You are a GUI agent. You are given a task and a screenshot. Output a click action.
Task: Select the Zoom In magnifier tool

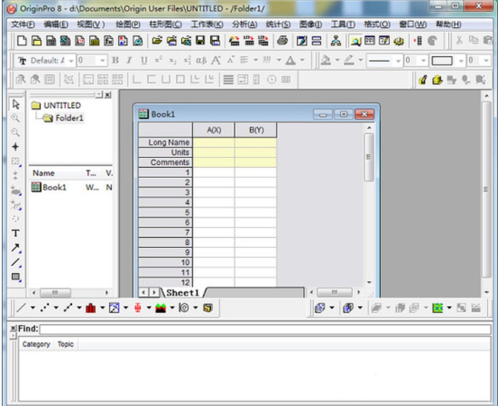(15, 118)
